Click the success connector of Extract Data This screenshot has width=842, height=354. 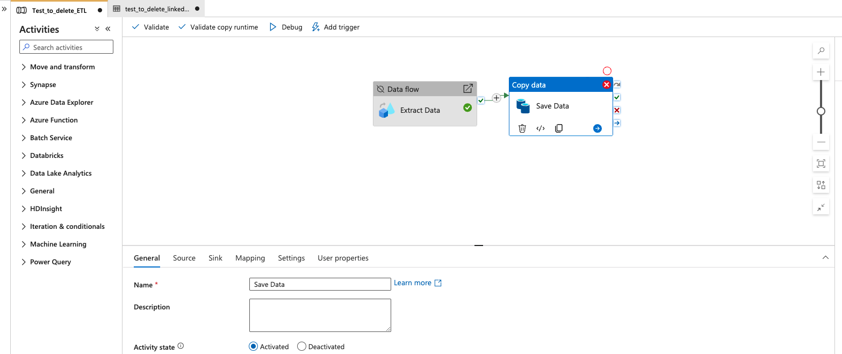[481, 100]
